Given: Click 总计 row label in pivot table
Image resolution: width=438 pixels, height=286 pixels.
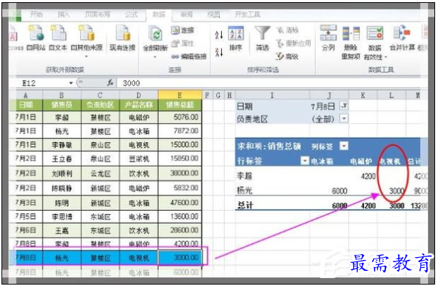Looking at the screenshot, I should coord(245,206).
